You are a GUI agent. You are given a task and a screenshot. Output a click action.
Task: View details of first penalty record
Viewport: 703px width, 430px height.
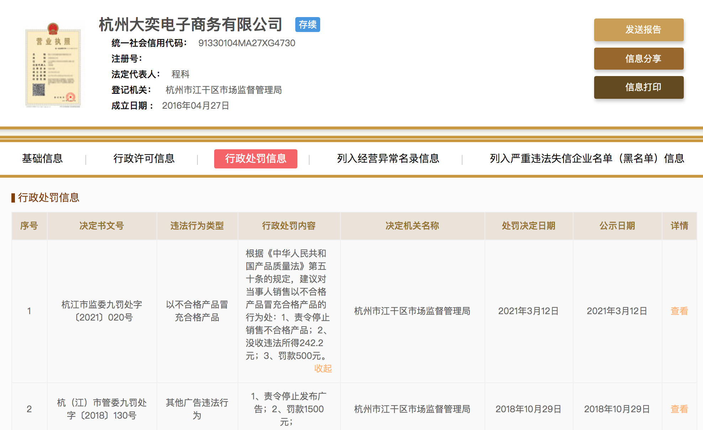pos(679,311)
